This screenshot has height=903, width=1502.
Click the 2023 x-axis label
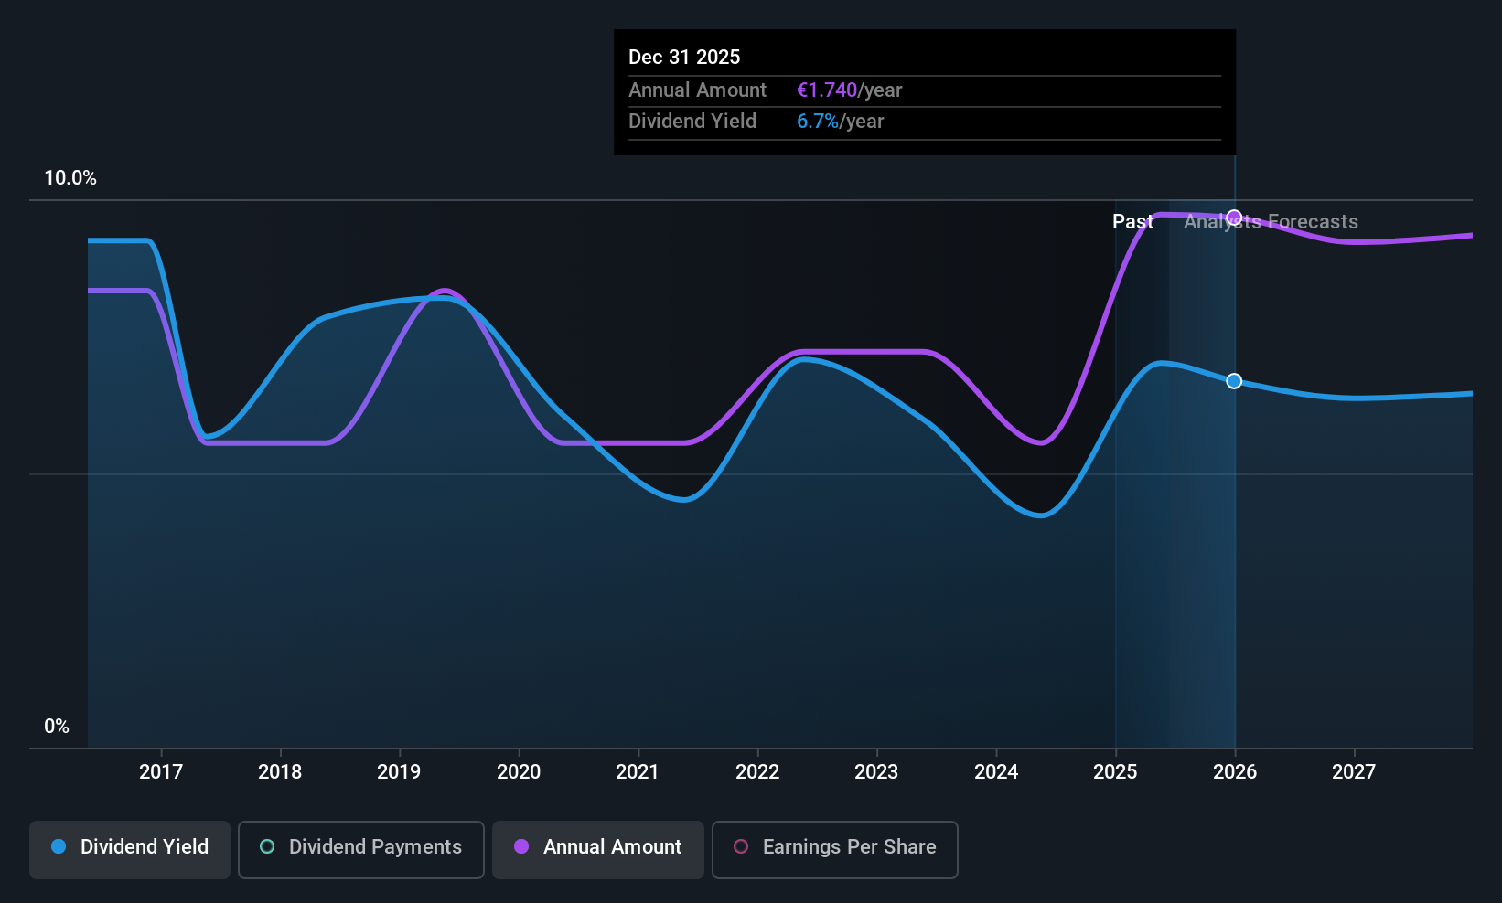tap(876, 771)
